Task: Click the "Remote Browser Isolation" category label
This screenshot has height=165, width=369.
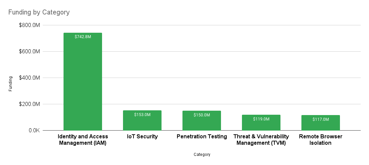Action: (321, 140)
